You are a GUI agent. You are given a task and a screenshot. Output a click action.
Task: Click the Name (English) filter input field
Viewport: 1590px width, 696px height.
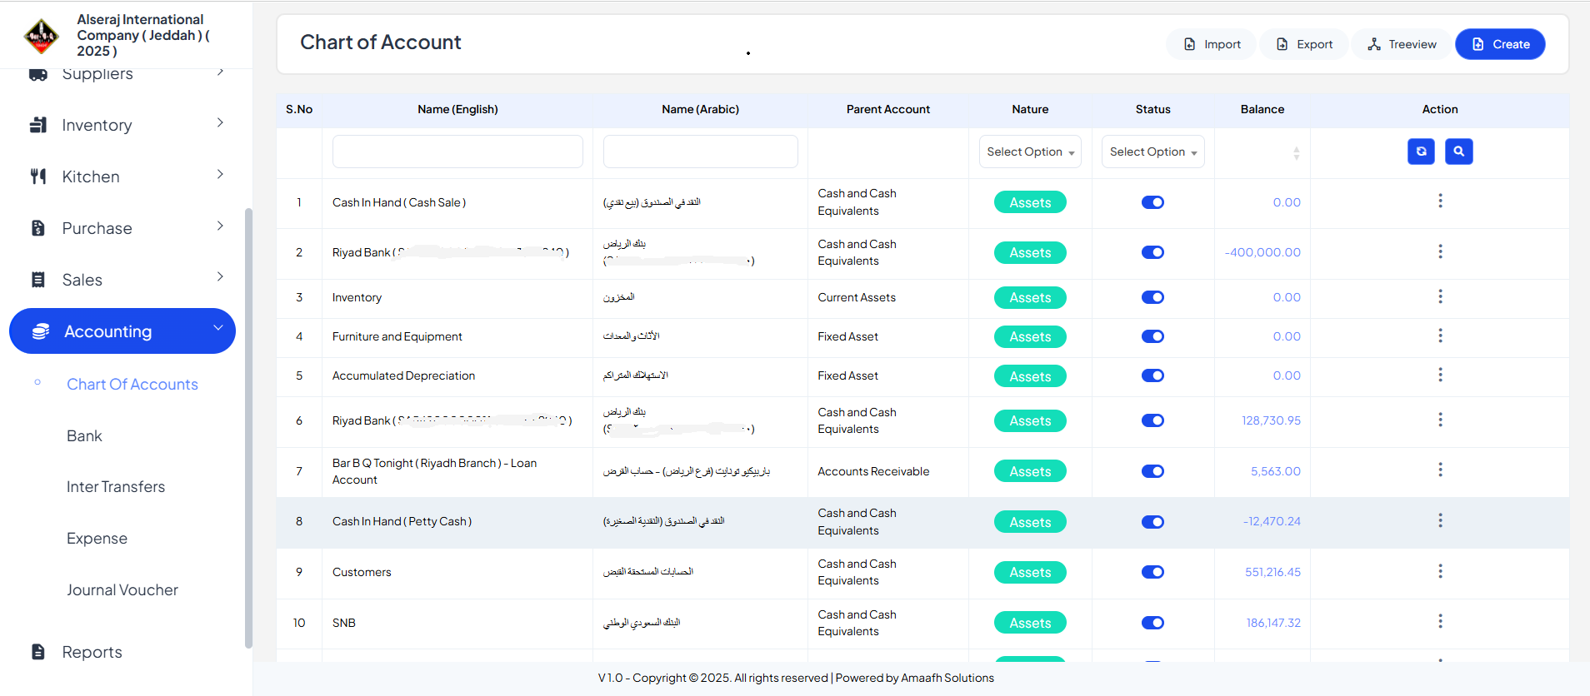[457, 152]
